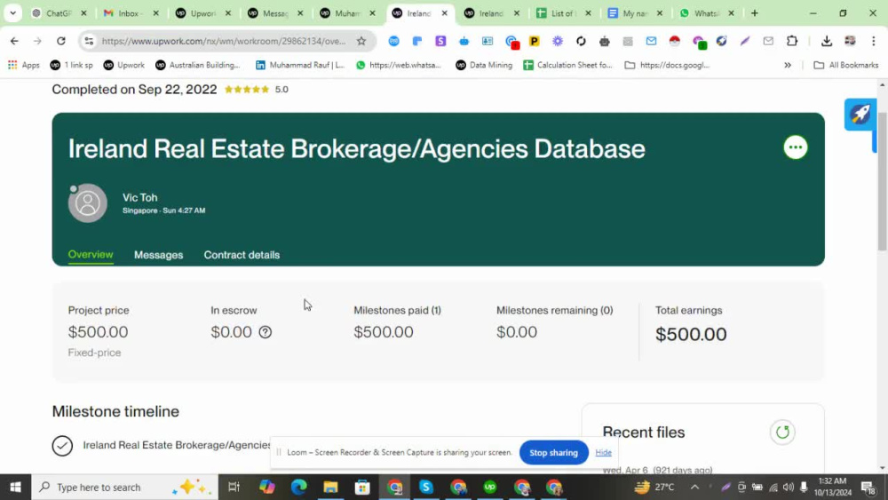
Task: Click the yellow P extension icon
Action: click(534, 41)
